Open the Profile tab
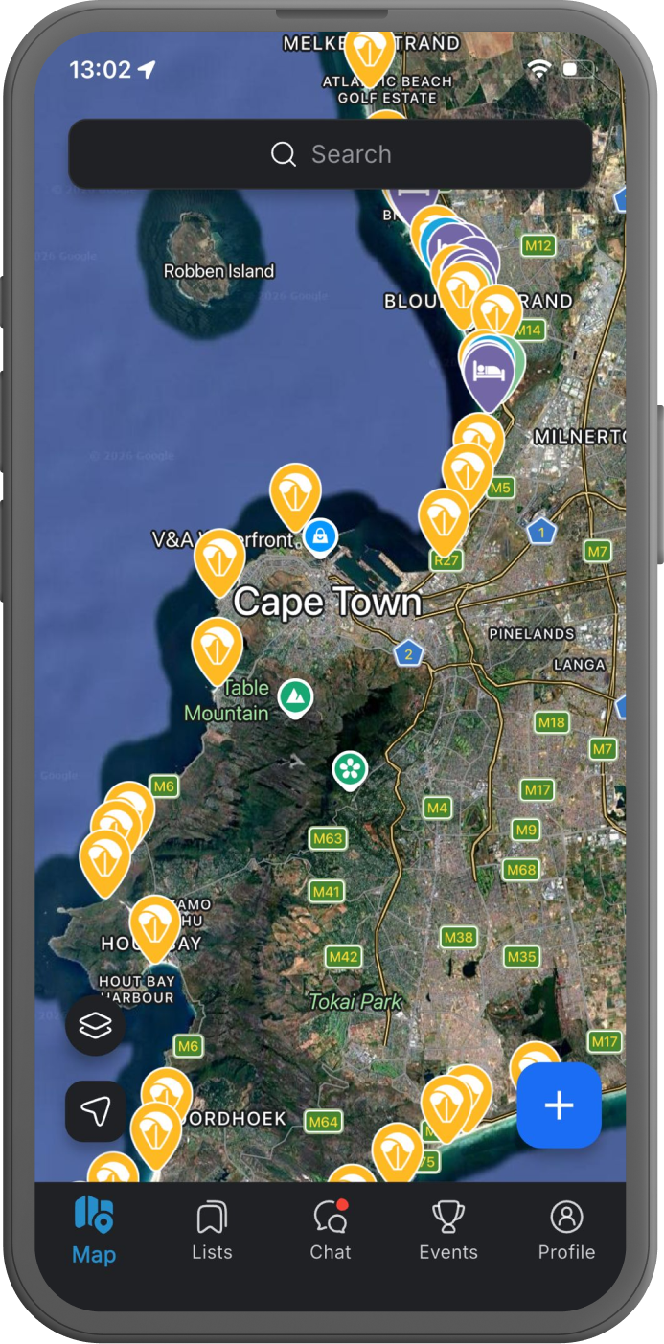The height and width of the screenshot is (1344, 664). [566, 1231]
